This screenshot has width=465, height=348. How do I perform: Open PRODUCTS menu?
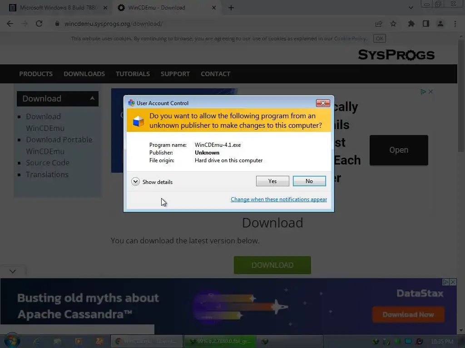[x=36, y=74]
